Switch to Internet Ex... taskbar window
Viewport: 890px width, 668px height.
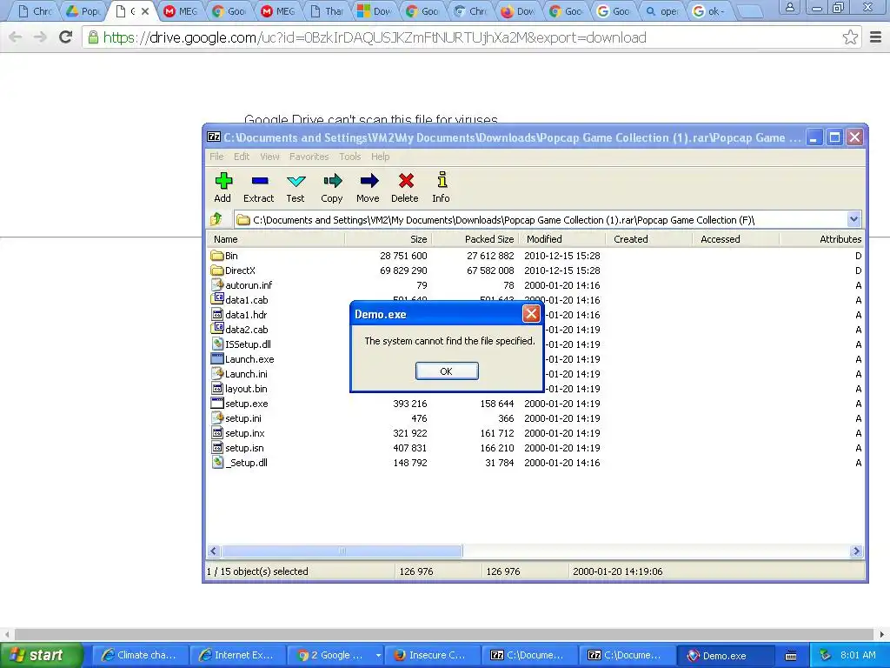pos(236,656)
